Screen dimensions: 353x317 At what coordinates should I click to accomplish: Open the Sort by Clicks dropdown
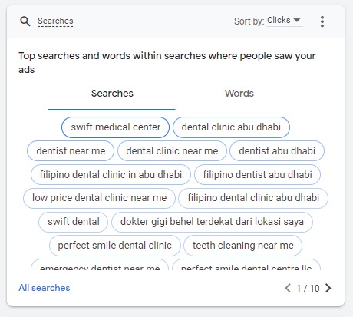coord(284,21)
